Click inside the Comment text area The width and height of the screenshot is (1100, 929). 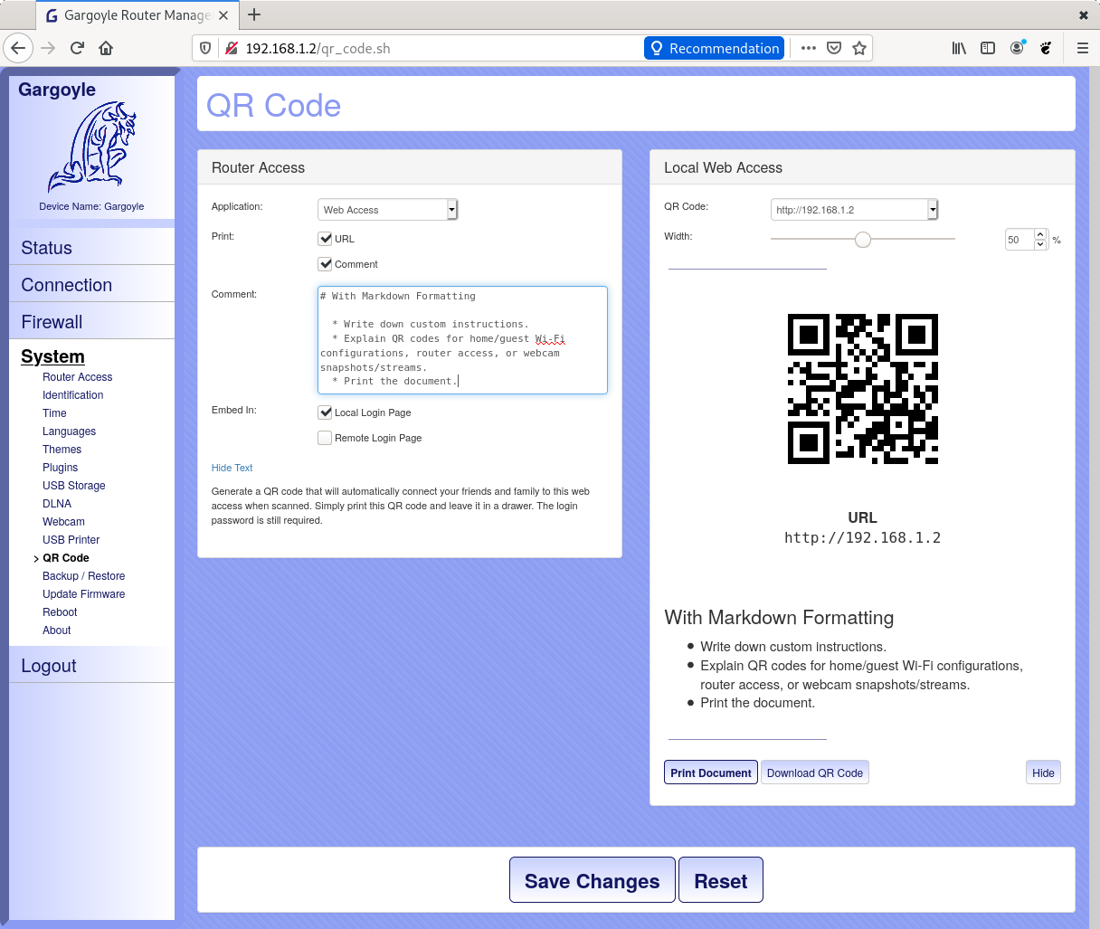pyautogui.click(x=462, y=340)
